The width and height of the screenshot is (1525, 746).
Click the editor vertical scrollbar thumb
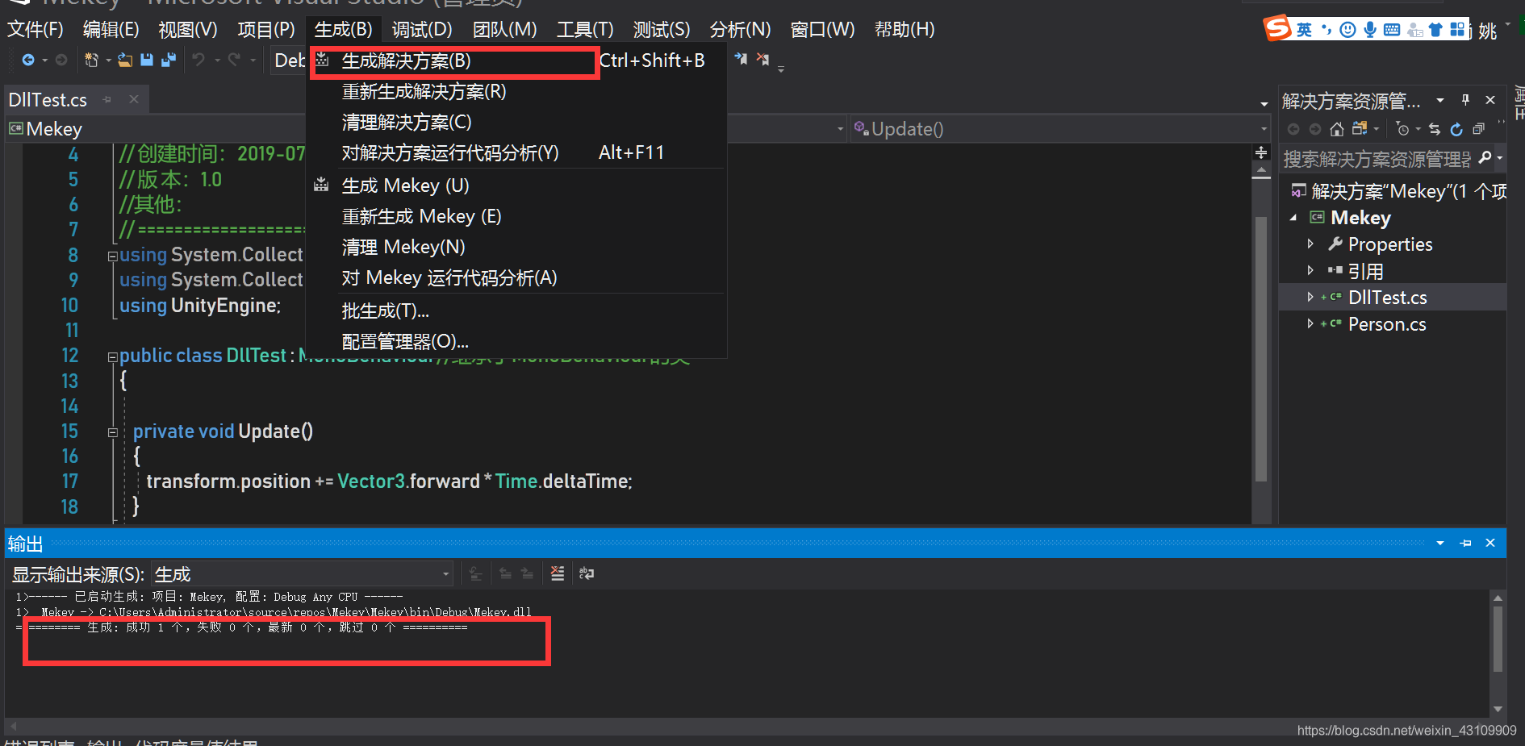tap(1261, 349)
